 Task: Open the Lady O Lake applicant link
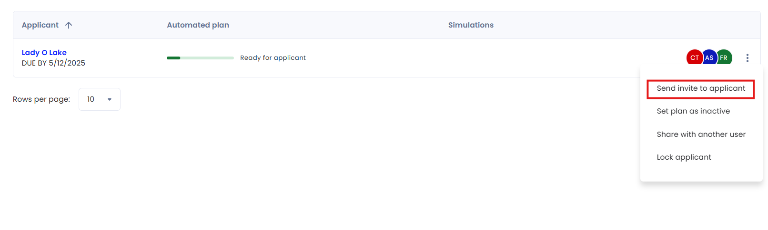(x=44, y=53)
